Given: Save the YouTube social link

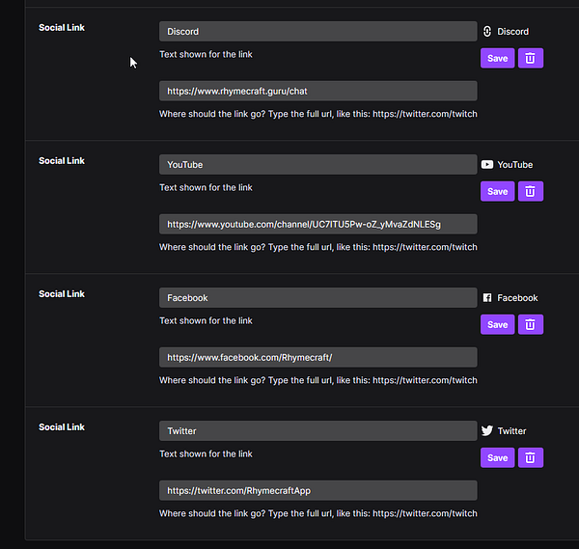Looking at the screenshot, I should click(x=497, y=192).
